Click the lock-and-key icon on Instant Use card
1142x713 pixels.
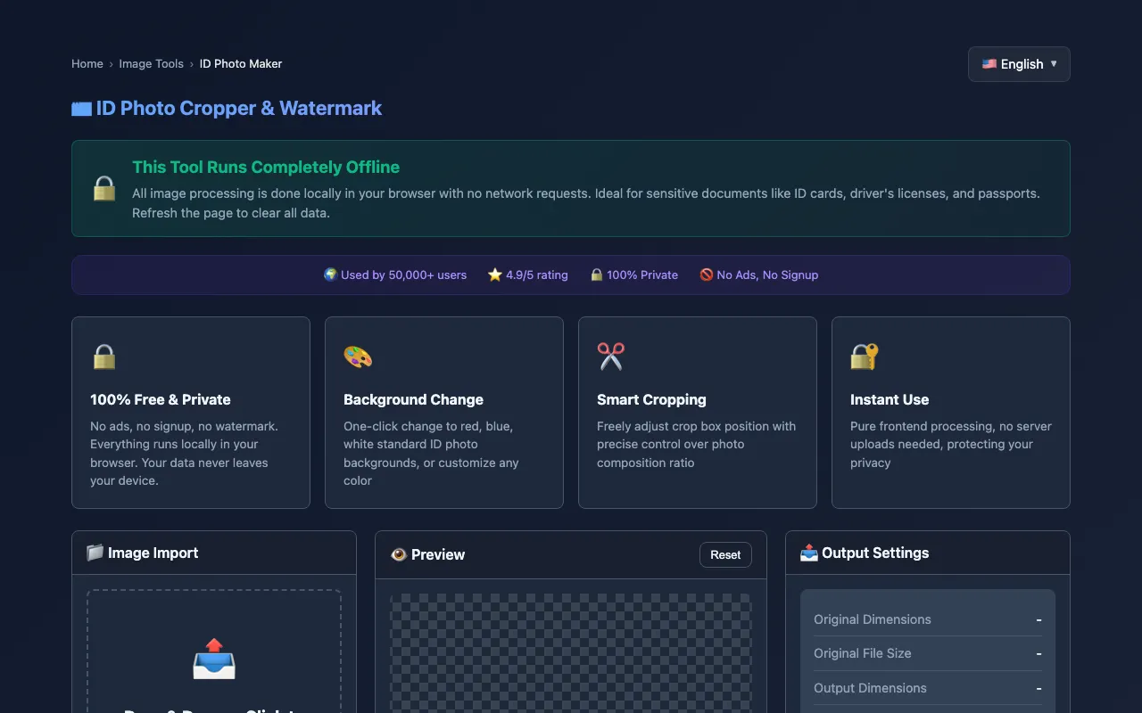tap(865, 357)
